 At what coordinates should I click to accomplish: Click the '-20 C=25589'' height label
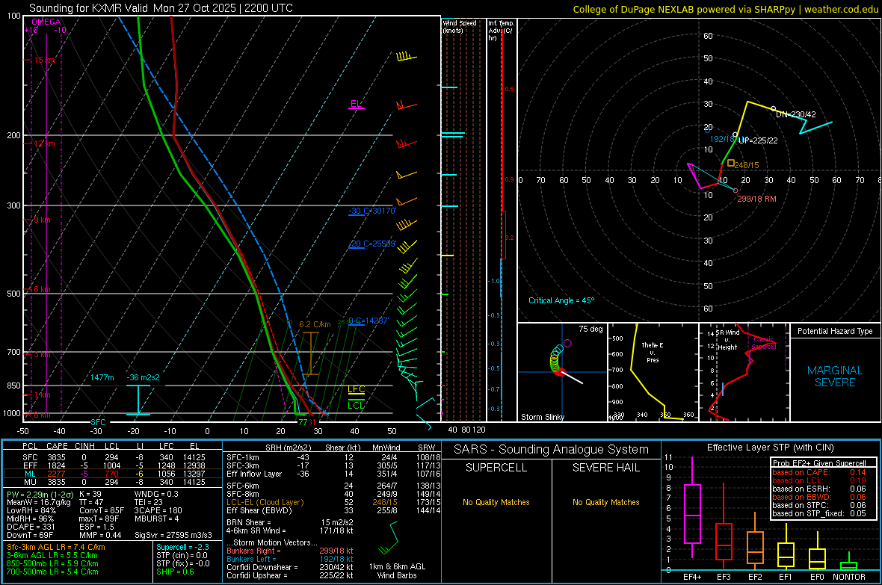click(372, 244)
